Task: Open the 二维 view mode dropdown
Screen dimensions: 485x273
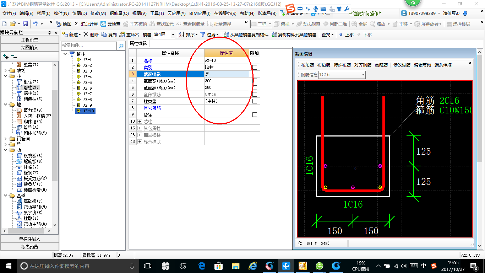Action: 270,24
